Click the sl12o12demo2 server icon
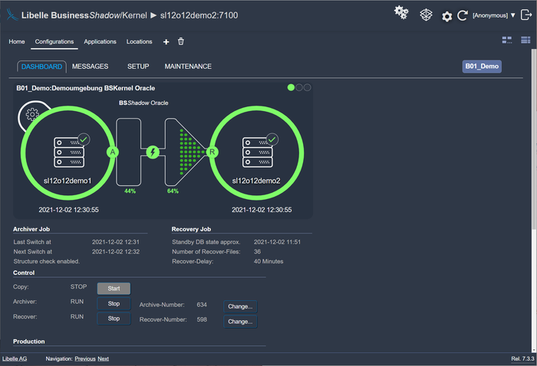This screenshot has height=366, width=537. coord(258,152)
